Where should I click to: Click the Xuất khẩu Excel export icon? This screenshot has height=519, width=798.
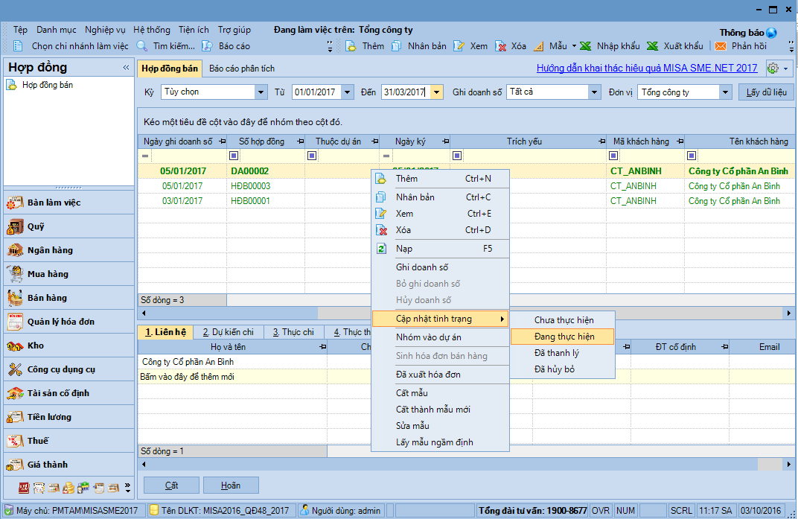(x=652, y=46)
